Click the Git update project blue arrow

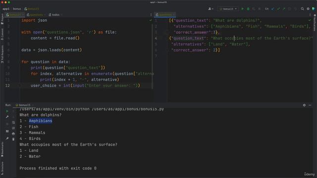(x=273, y=9)
